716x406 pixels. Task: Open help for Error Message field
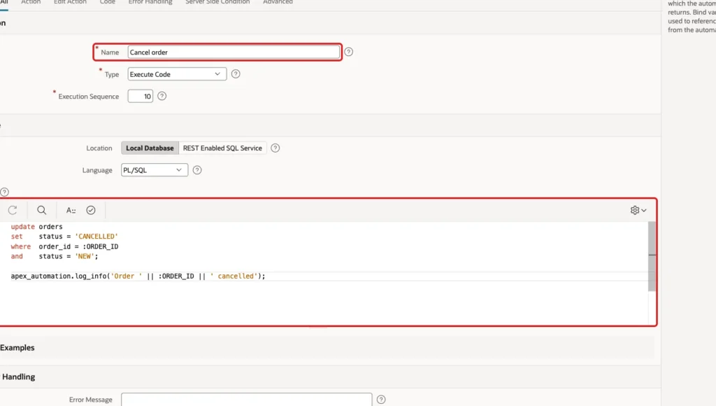pyautogui.click(x=381, y=400)
